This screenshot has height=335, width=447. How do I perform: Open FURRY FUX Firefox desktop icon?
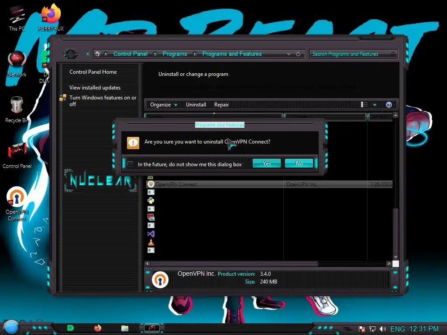(x=51, y=17)
